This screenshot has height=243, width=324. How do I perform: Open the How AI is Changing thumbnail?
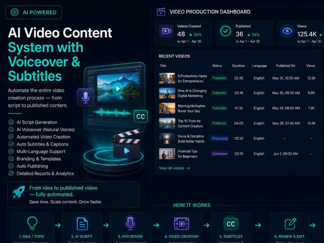pos(167,93)
